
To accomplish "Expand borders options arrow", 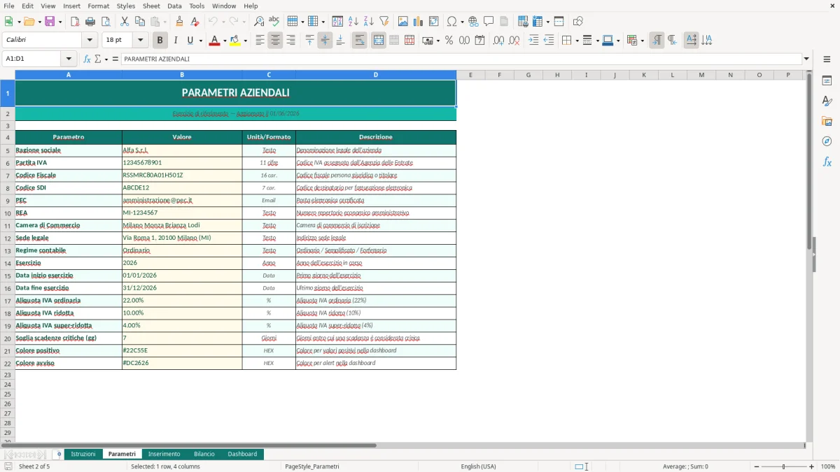I will tap(577, 41).
